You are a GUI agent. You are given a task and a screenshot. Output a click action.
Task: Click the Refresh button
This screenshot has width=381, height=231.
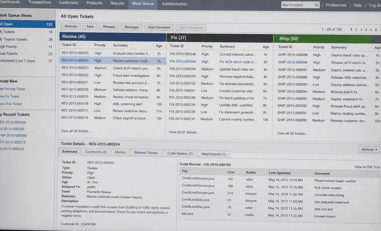click(71, 26)
